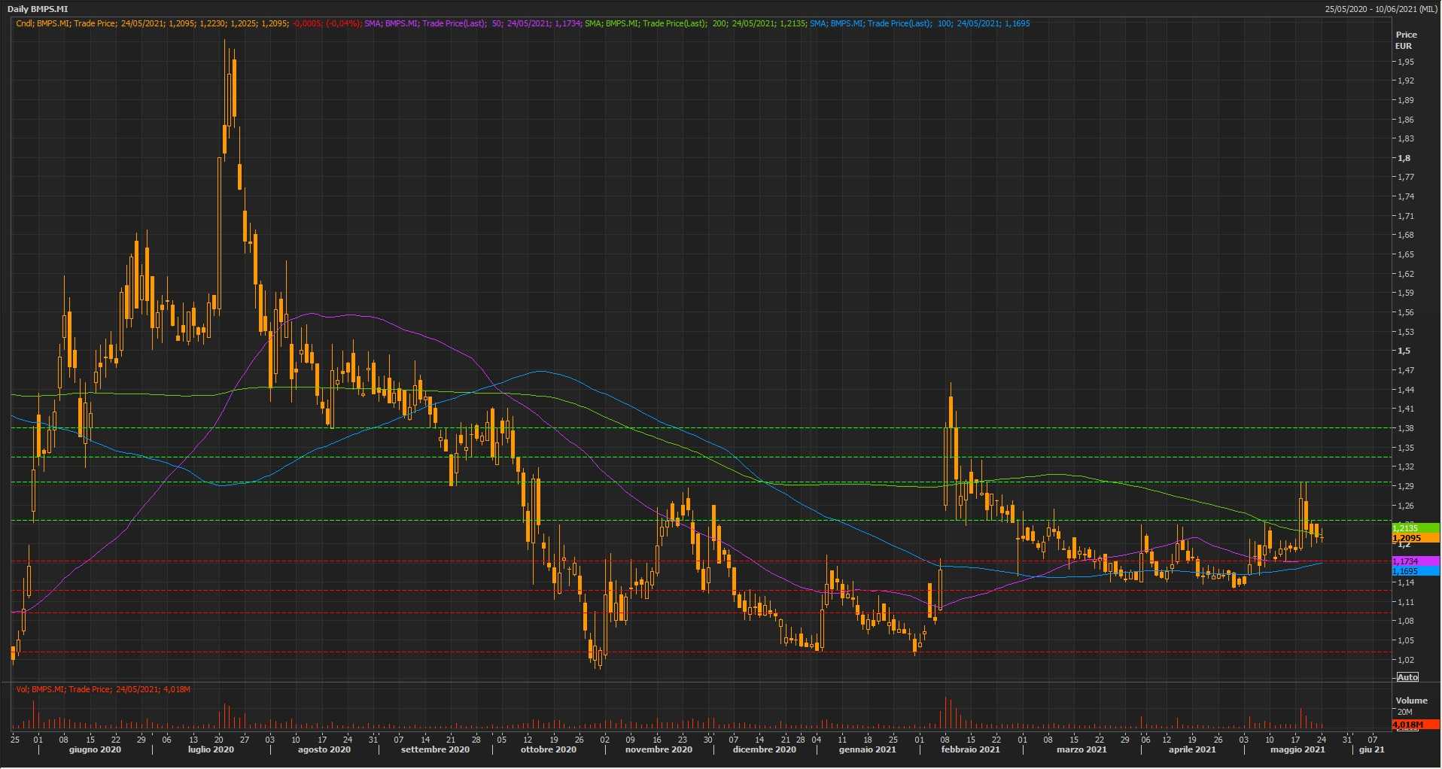Select the magenta 1,1734 SMA 50 price tag

pyautogui.click(x=1414, y=561)
